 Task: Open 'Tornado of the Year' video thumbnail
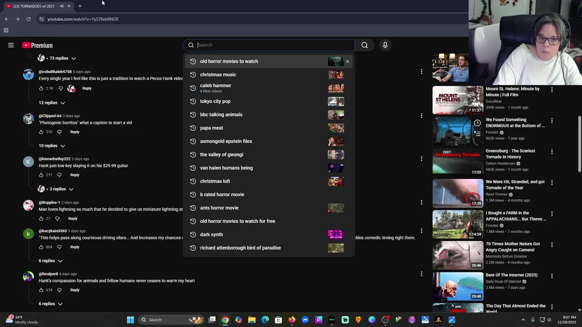point(458,193)
